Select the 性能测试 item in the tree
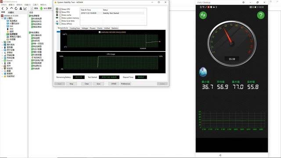This screenshot has height=158, width=281. tap(11, 76)
